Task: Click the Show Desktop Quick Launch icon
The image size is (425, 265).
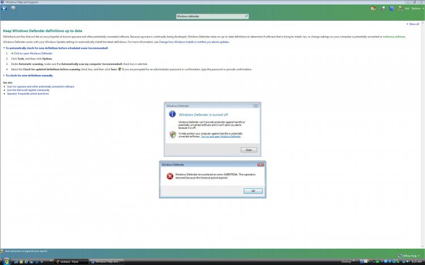Action: pos(16,262)
